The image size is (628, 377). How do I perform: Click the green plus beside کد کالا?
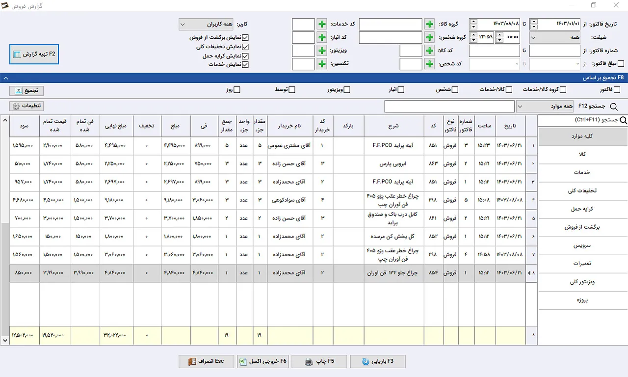pos(429,51)
